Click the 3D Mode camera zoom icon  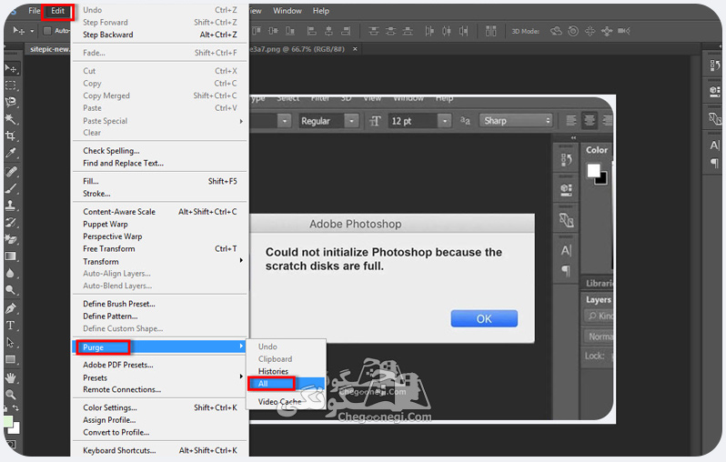pyautogui.click(x=624, y=31)
